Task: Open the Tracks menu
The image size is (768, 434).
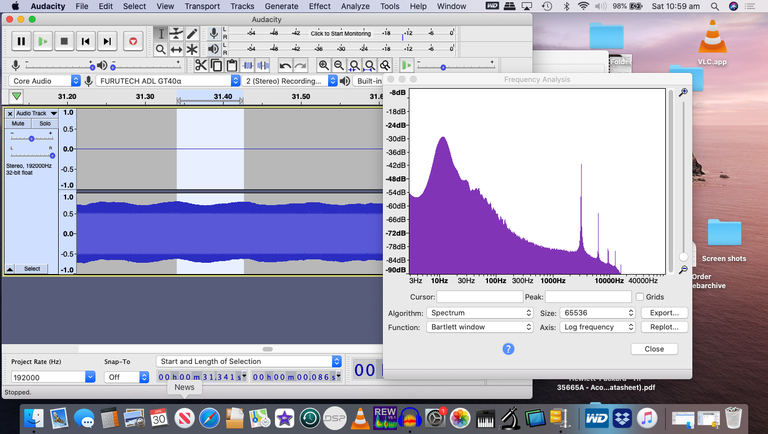Action: click(242, 6)
